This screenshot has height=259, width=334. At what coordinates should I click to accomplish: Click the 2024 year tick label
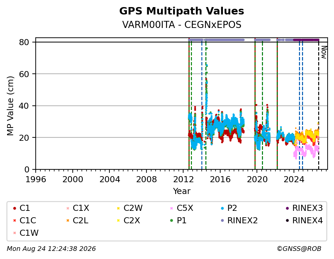[x=294, y=180]
